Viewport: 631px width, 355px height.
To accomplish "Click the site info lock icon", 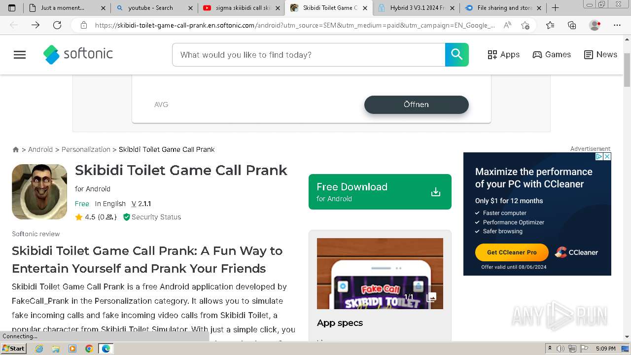I will tap(84, 25).
